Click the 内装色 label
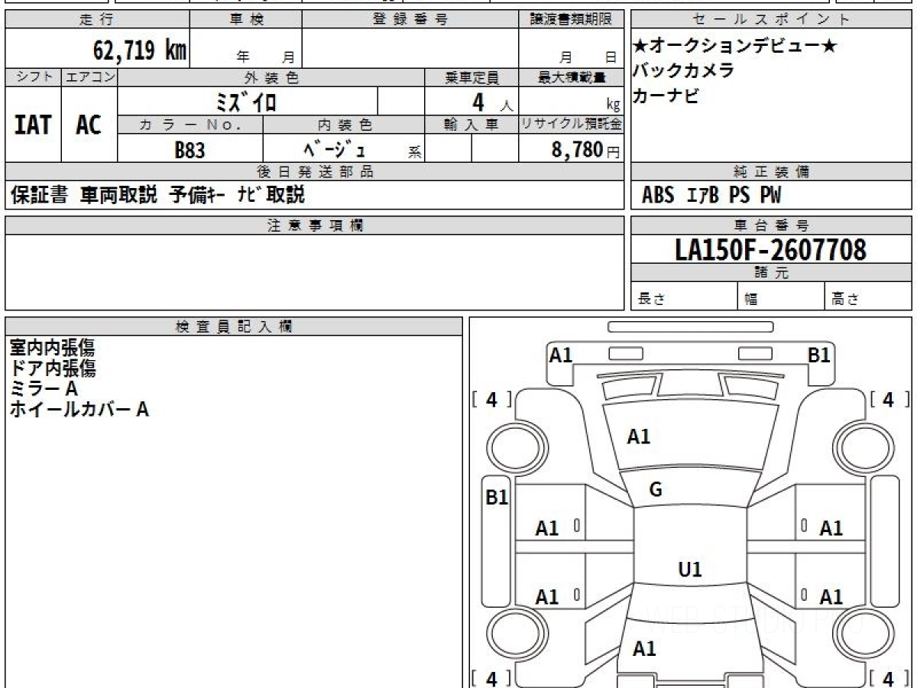This screenshot has width=917, height=688. click(x=343, y=125)
